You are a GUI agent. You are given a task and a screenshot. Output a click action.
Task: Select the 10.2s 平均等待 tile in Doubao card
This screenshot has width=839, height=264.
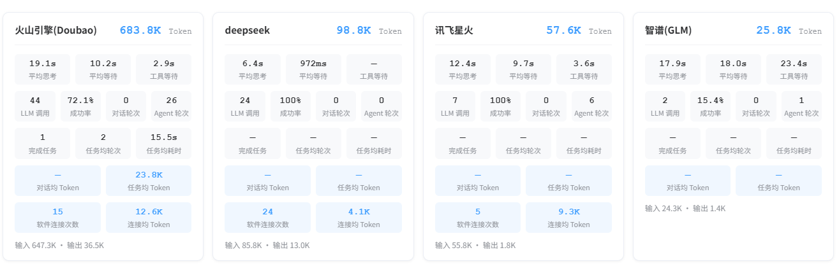(103, 69)
